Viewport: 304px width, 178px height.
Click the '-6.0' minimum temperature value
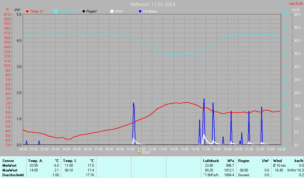coord(56,166)
